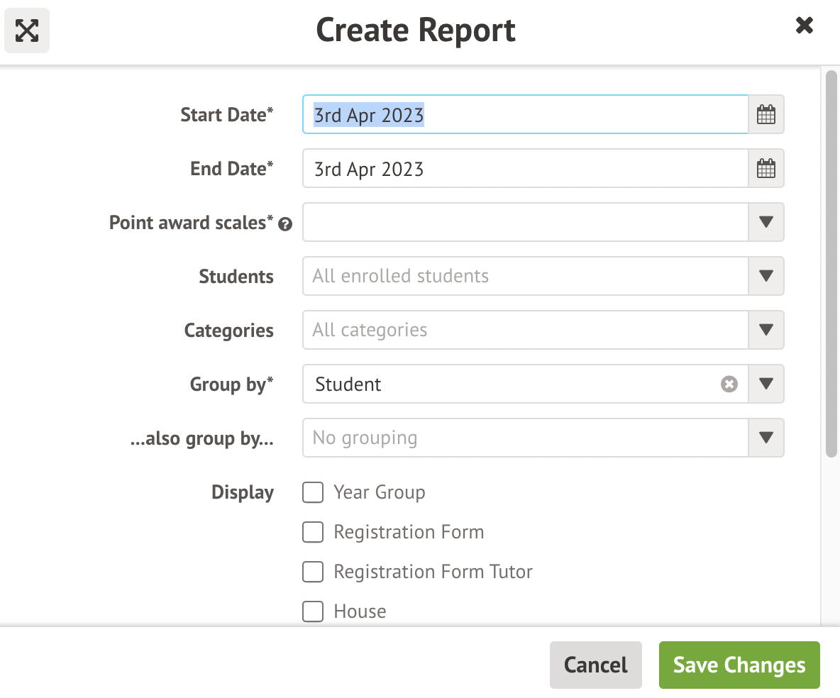Click into the Start Date field
The image size is (840, 698).
click(525, 115)
